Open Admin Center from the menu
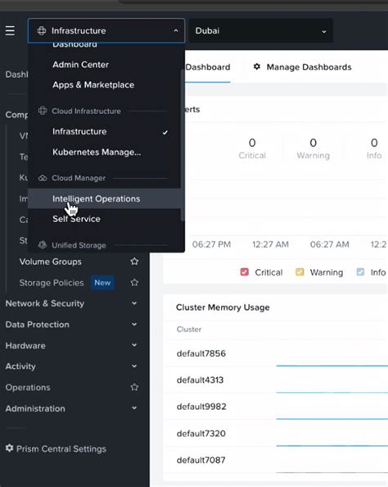Viewport: 388px width, 487px height. 81,65
